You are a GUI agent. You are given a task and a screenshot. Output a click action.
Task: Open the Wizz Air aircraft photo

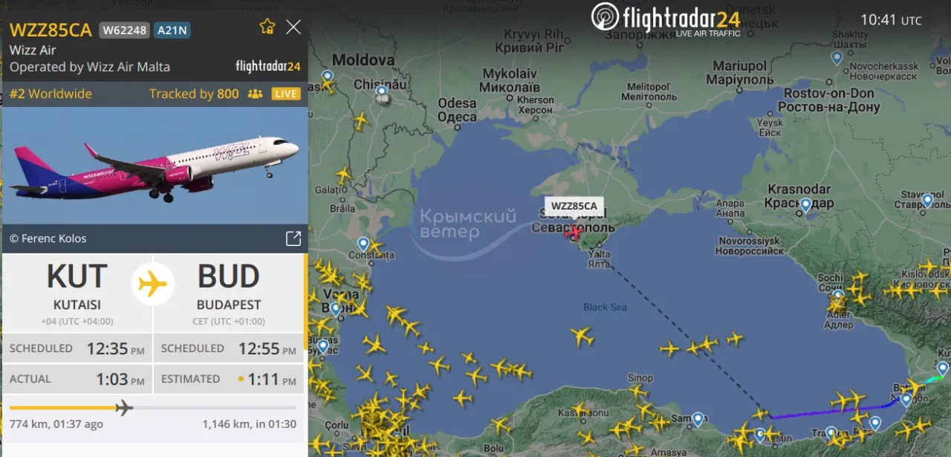coord(155,166)
